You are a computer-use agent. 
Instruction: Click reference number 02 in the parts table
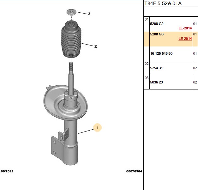(x=147, y=64)
